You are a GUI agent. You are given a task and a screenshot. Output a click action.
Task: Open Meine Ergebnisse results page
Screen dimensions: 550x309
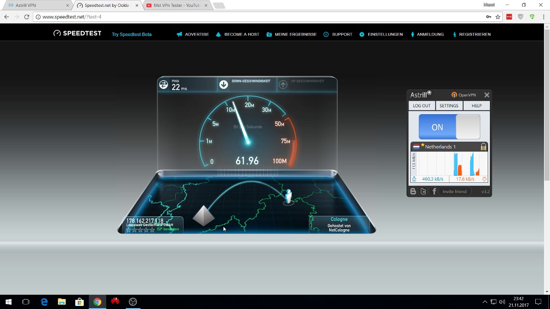click(x=291, y=34)
